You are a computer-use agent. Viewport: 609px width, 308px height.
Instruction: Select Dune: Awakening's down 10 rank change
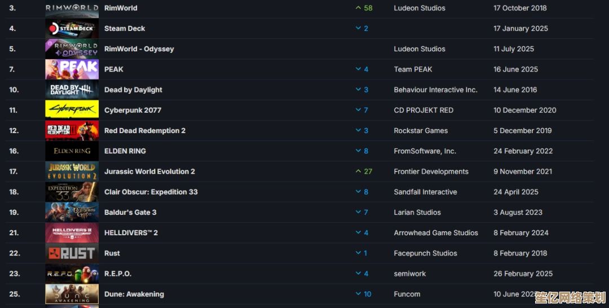364,294
